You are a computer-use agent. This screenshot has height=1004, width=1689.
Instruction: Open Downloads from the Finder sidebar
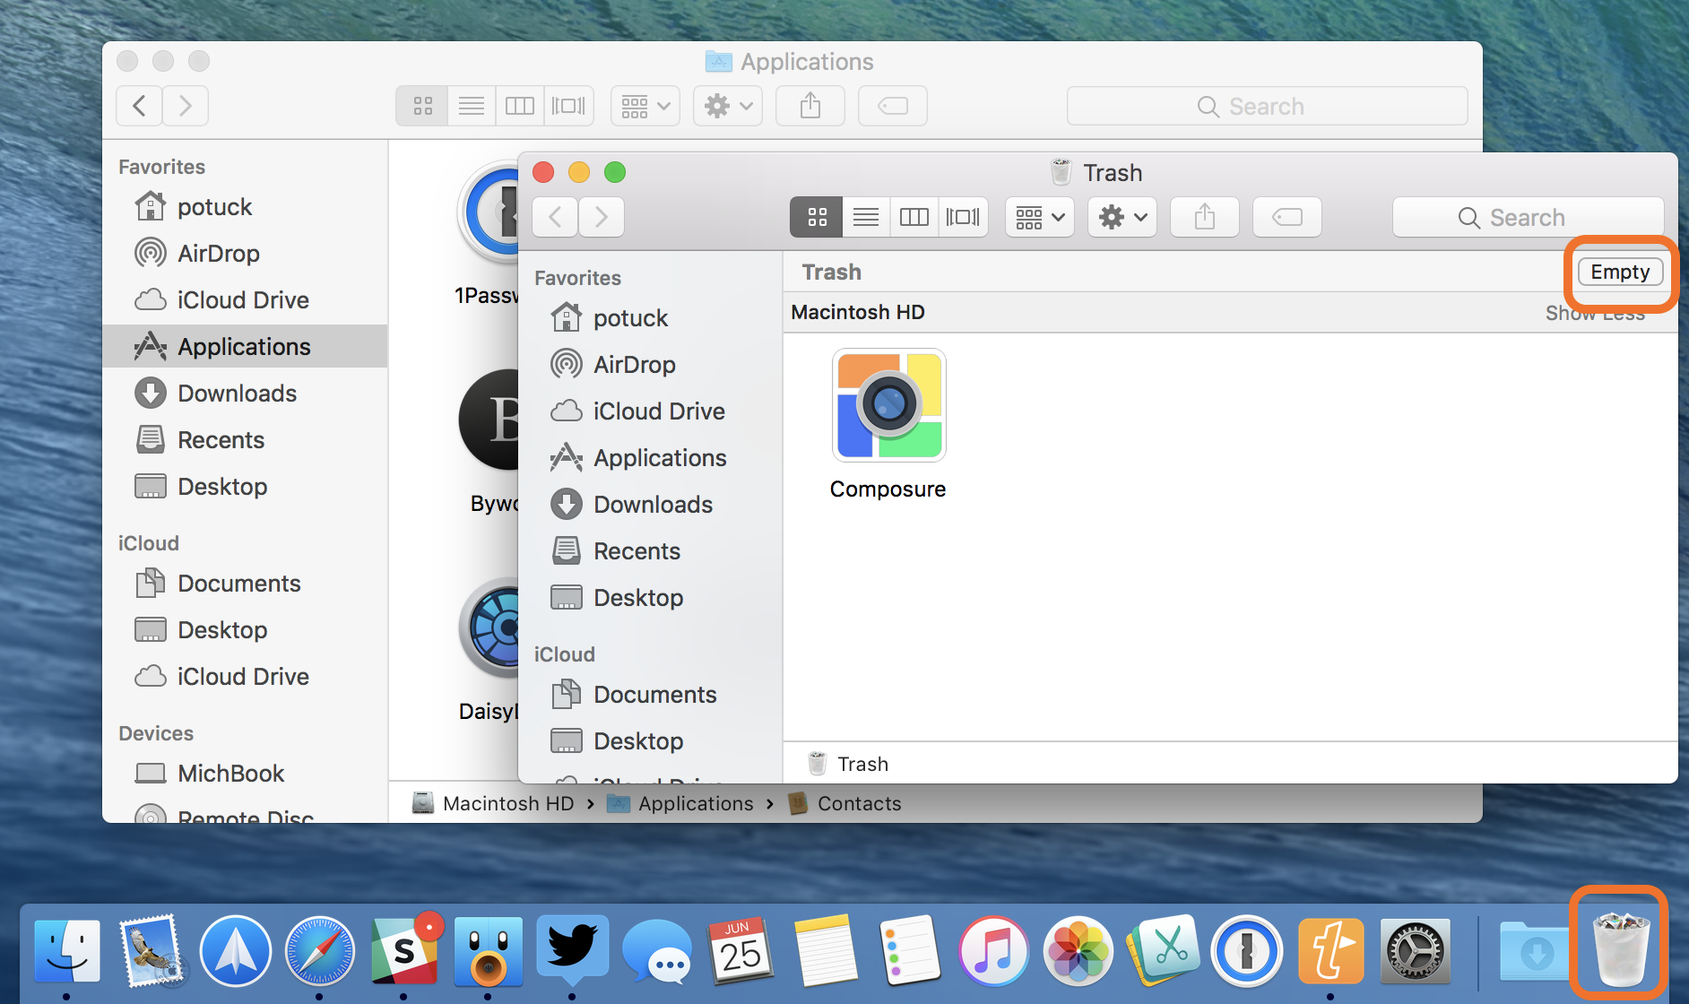coord(237,393)
